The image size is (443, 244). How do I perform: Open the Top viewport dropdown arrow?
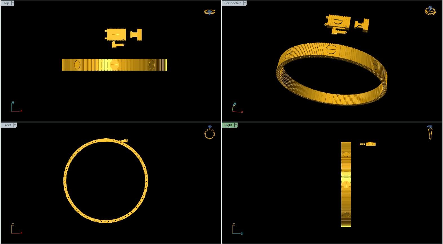click(x=13, y=3)
